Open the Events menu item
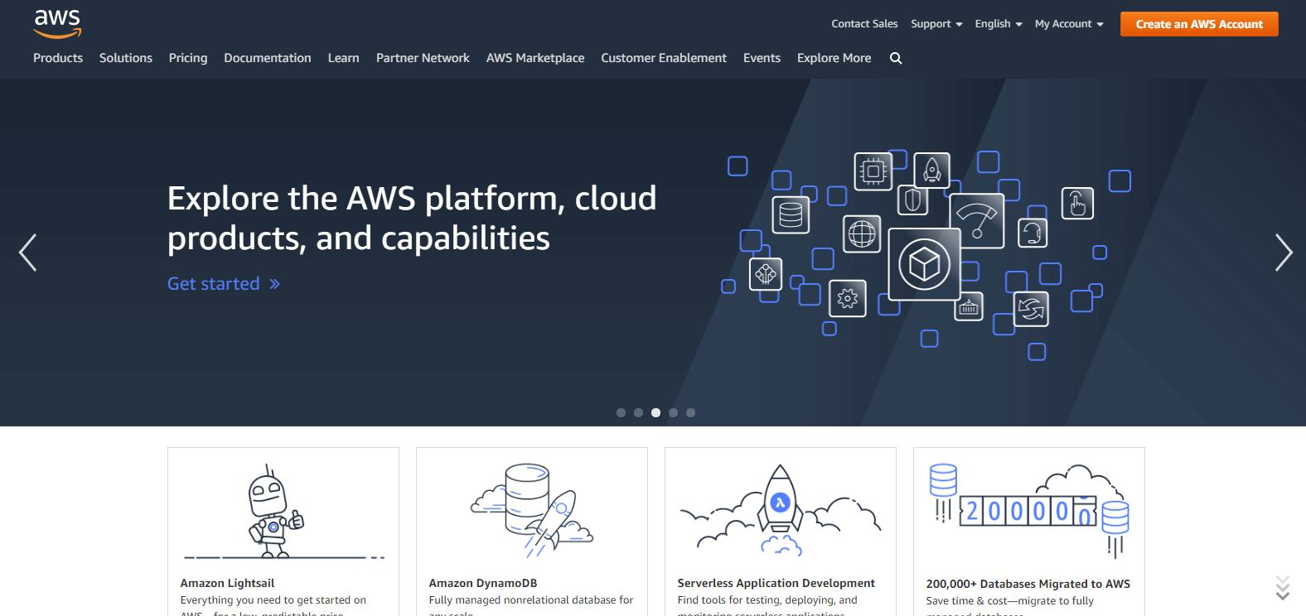 coord(762,58)
